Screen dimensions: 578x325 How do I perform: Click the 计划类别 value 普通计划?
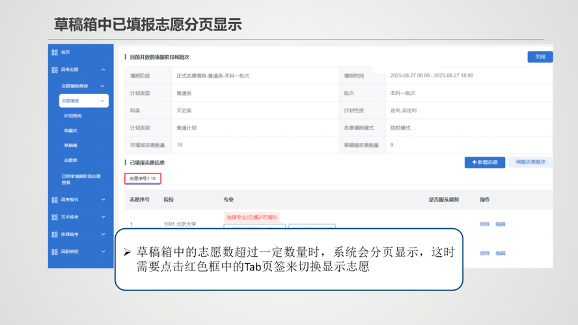(186, 128)
